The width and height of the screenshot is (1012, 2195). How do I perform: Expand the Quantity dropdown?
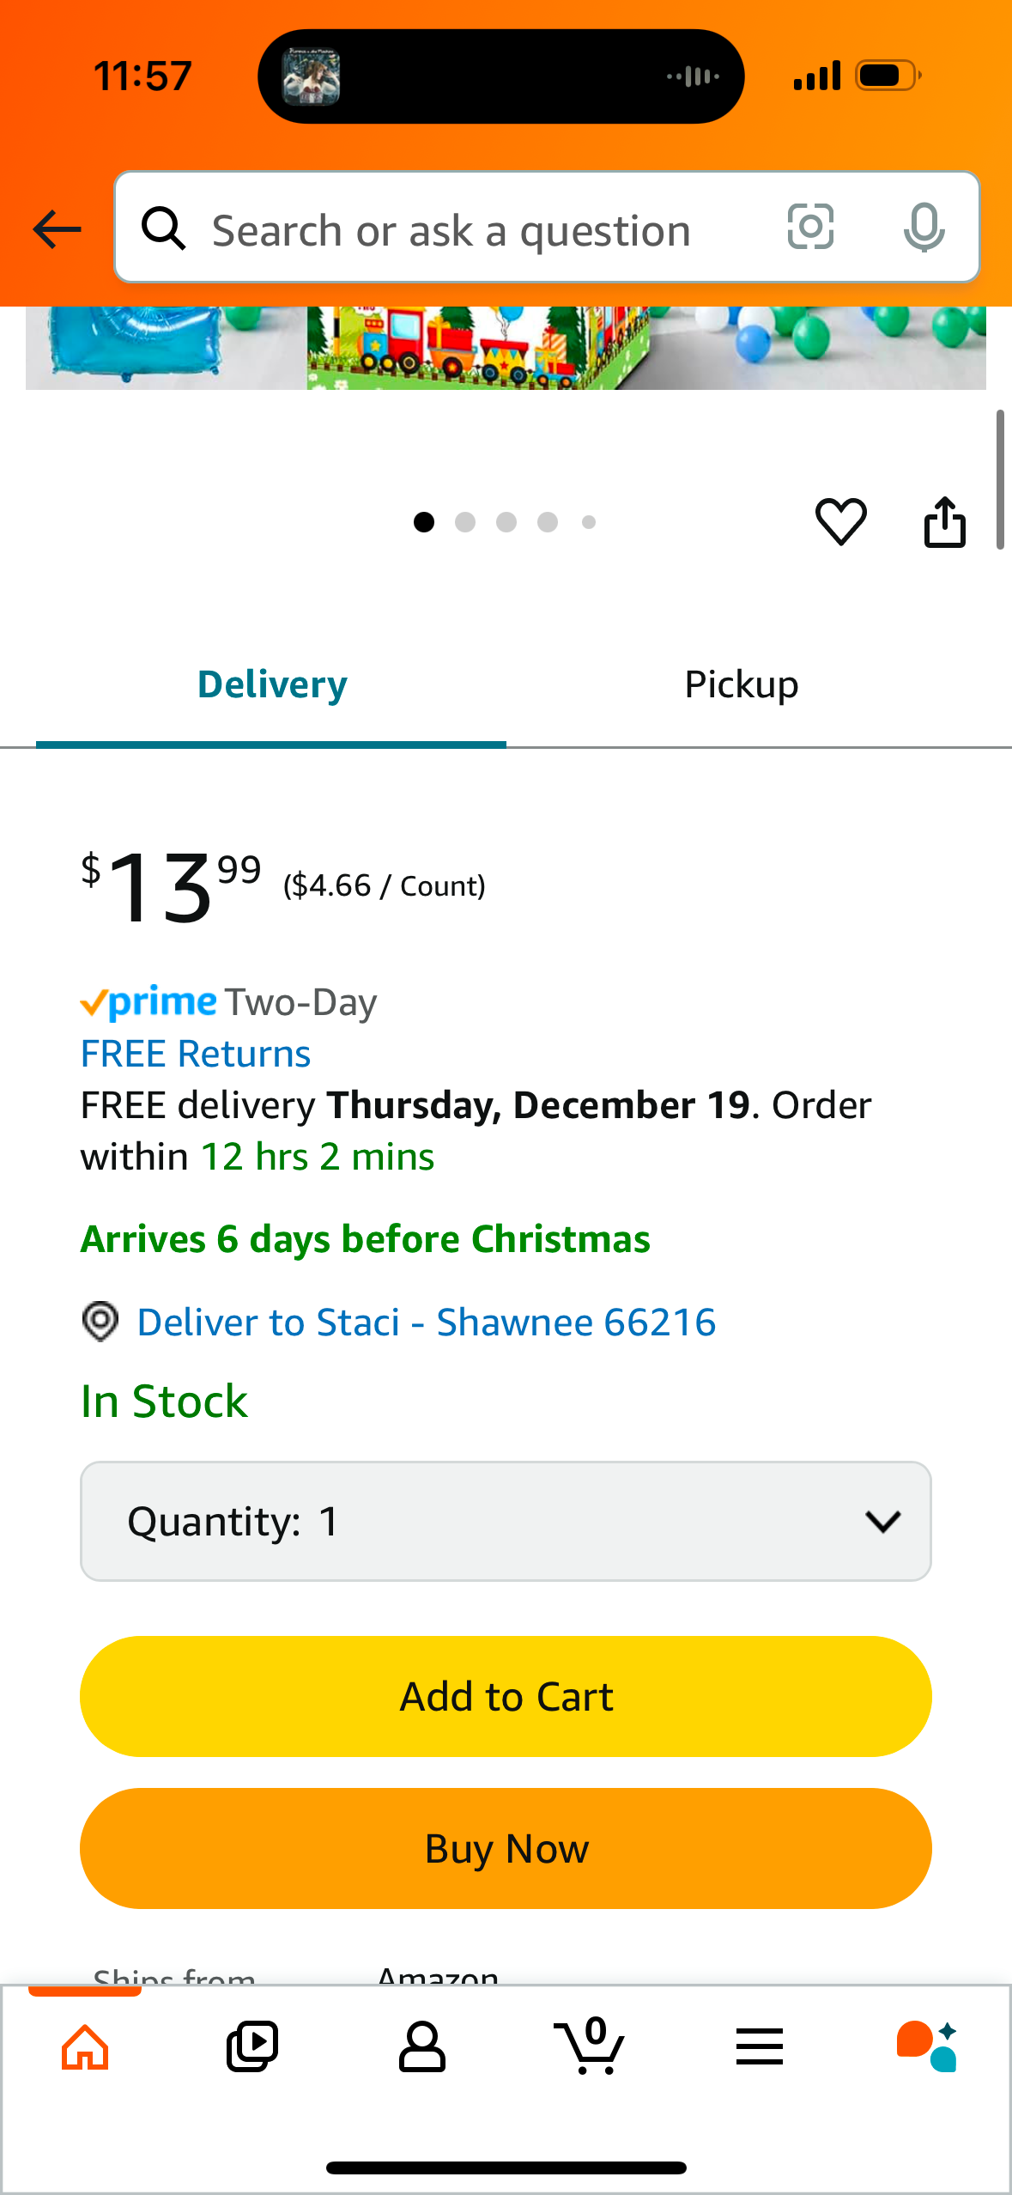[x=506, y=1521]
